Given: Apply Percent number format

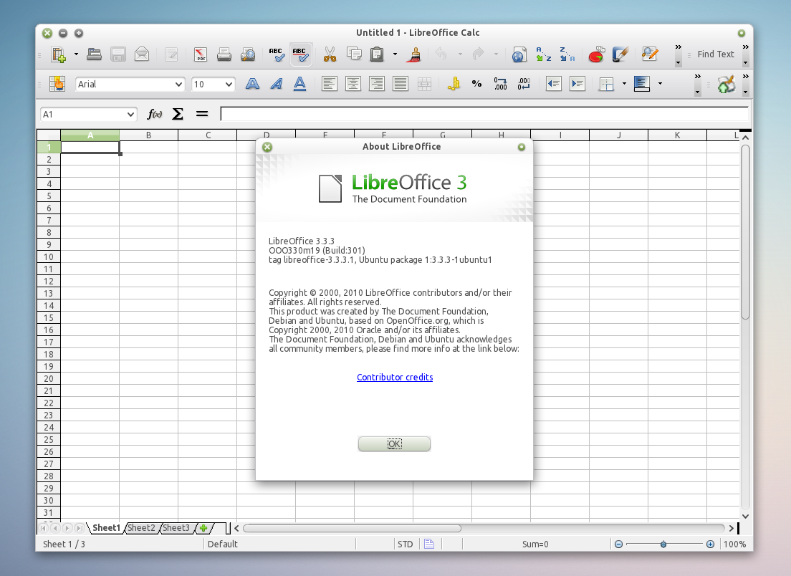Looking at the screenshot, I should (x=476, y=84).
